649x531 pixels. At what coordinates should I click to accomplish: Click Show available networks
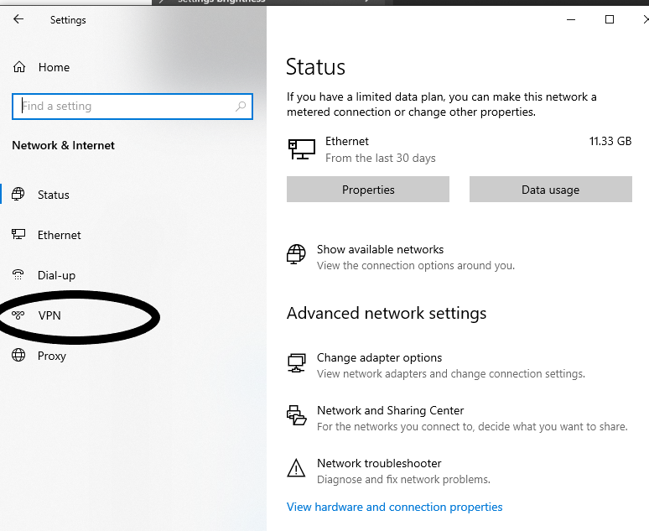(380, 249)
